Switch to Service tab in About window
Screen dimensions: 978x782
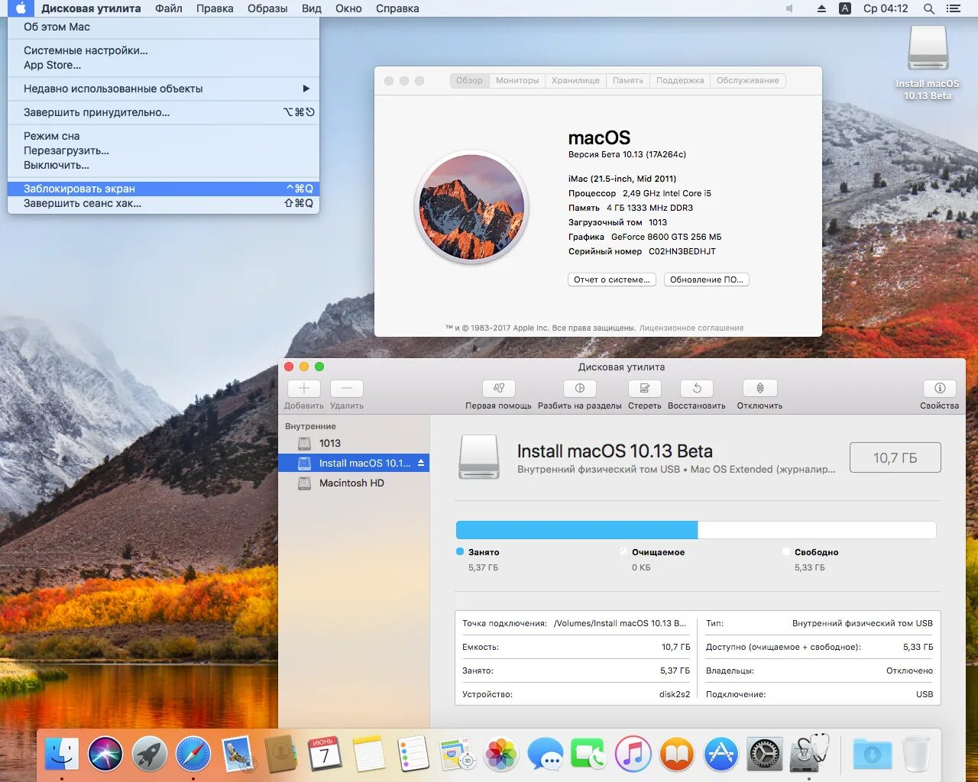click(748, 80)
